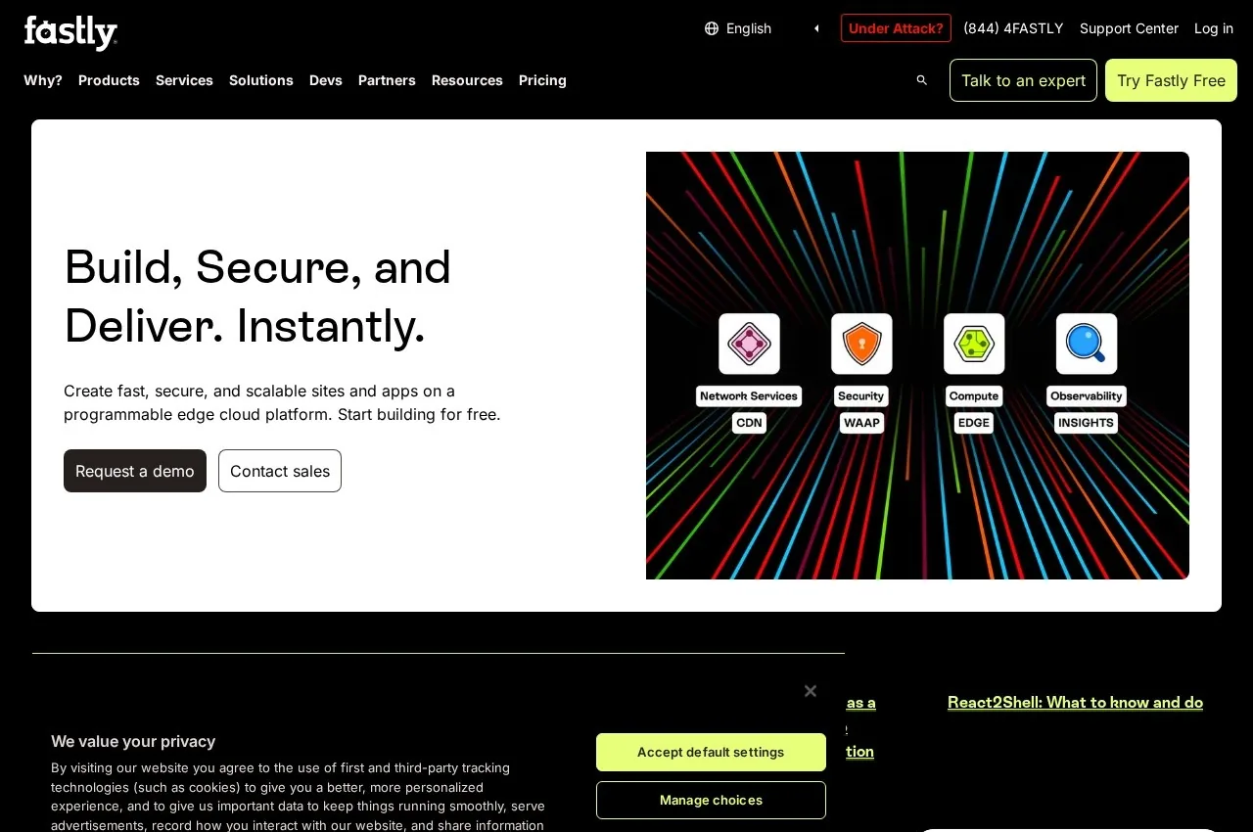Viewport: 1253px width, 832px height.
Task: Accept default settings for cookies
Action: click(711, 752)
